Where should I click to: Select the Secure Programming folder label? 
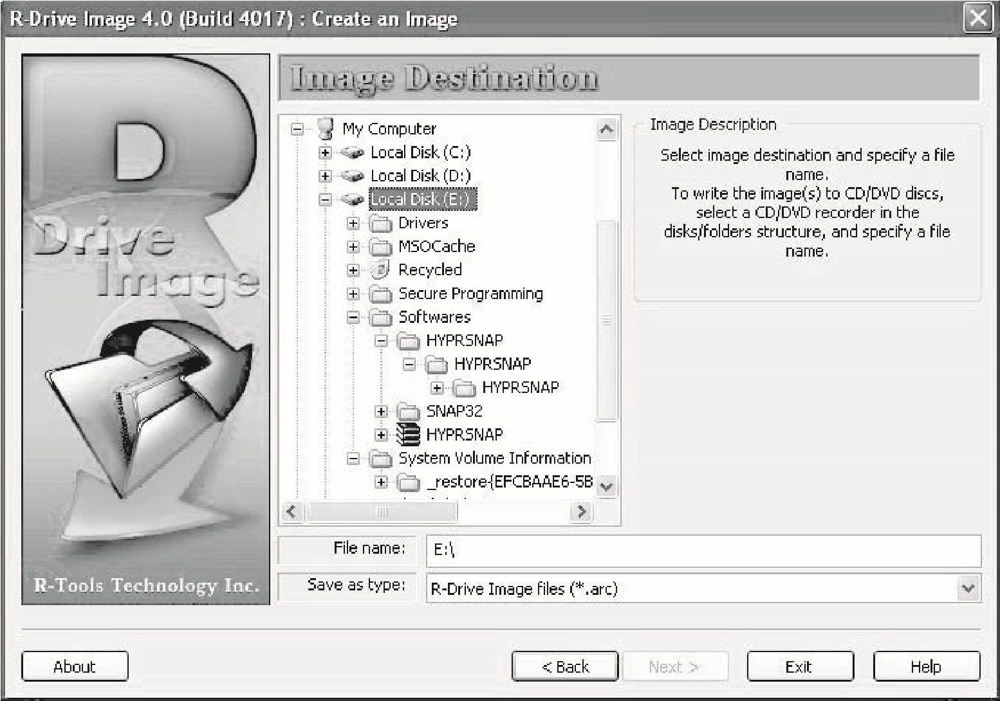pos(470,294)
